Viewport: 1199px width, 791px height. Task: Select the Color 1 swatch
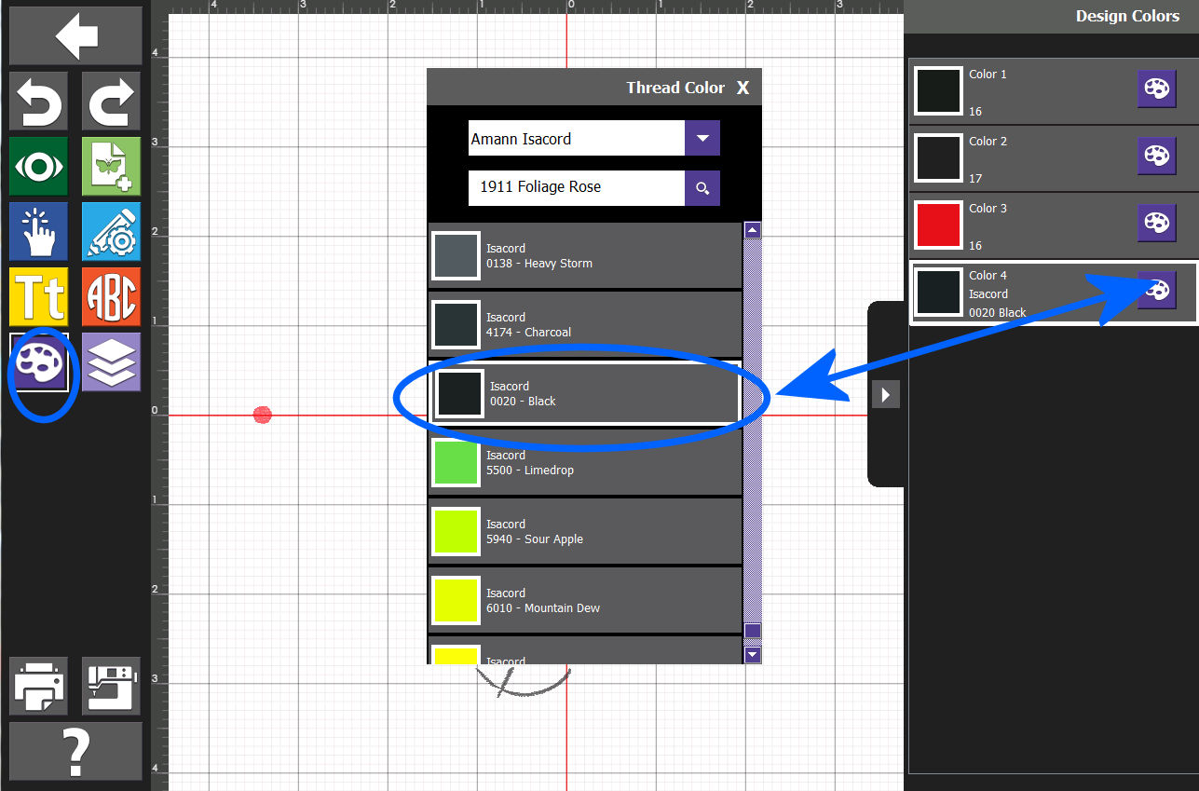click(938, 90)
